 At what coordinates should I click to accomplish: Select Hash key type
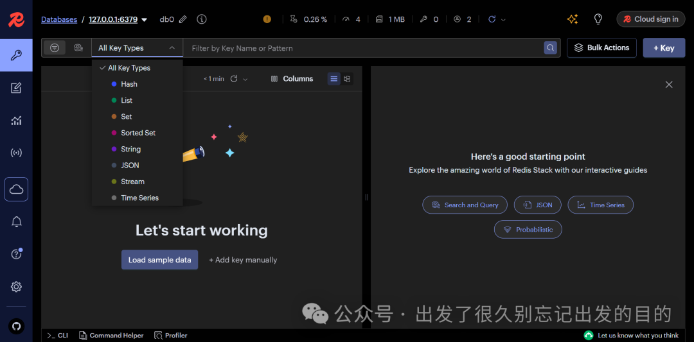(x=138, y=84)
